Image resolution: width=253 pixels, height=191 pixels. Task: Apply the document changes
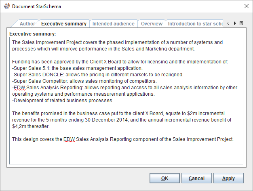coord(228,178)
